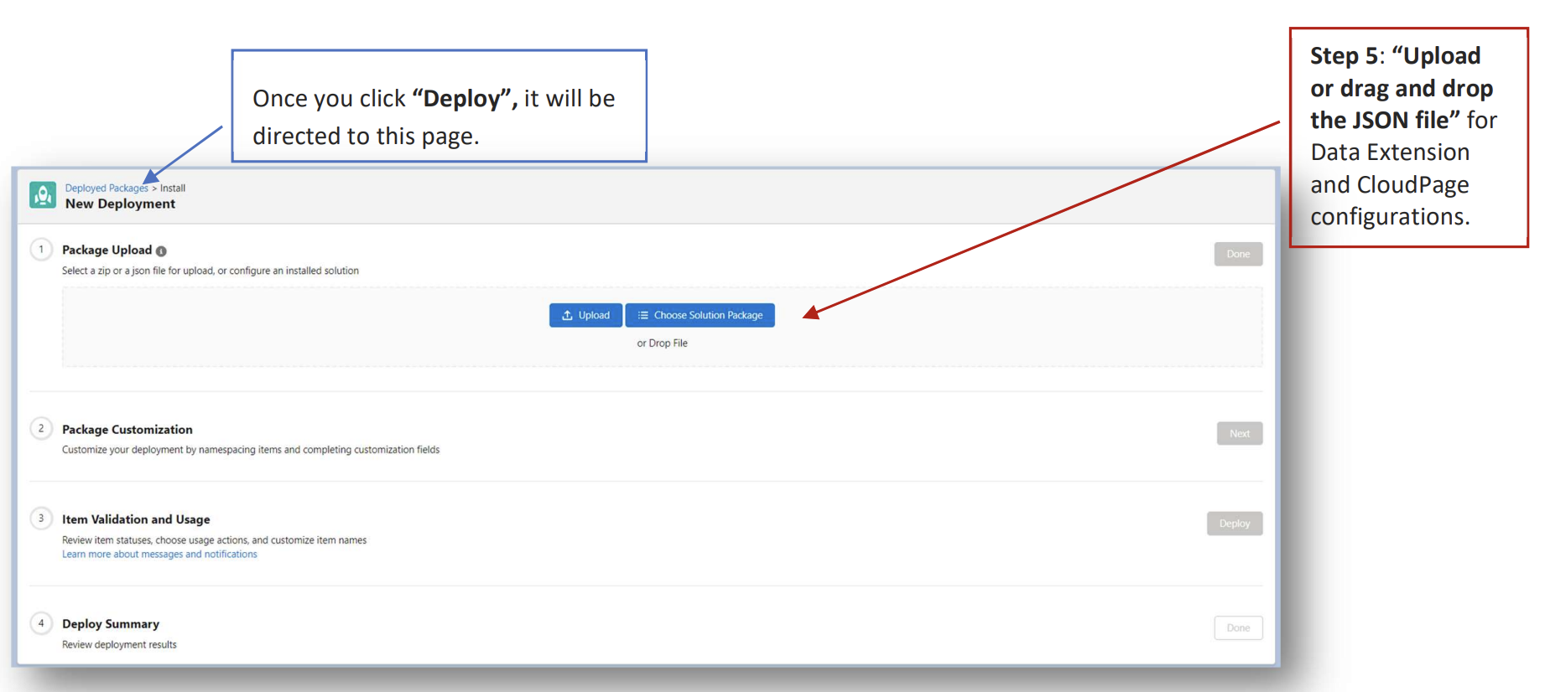Click the 'or Drop File' drop area

coord(662,327)
